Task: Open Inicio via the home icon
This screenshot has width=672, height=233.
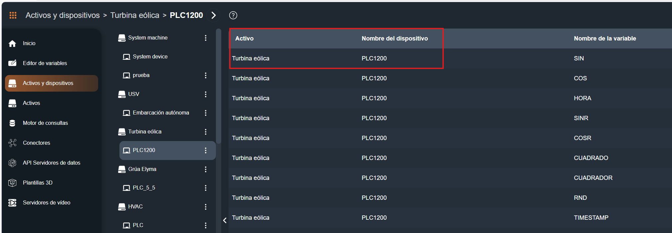Action: pyautogui.click(x=12, y=43)
